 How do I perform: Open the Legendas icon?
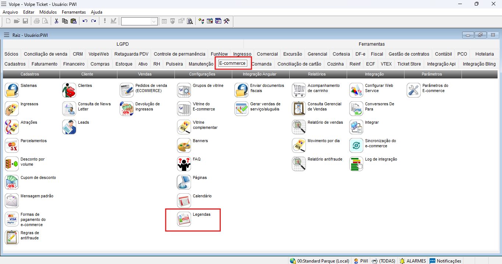[184, 219]
